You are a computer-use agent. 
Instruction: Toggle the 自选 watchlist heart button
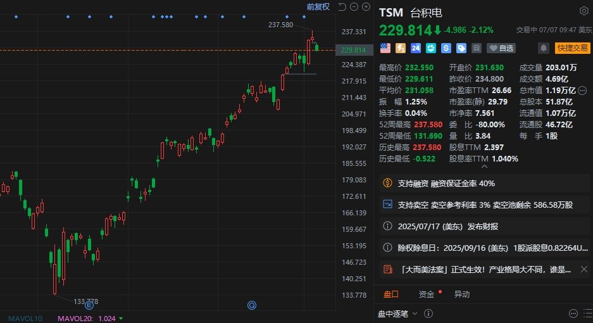pyautogui.click(x=501, y=48)
